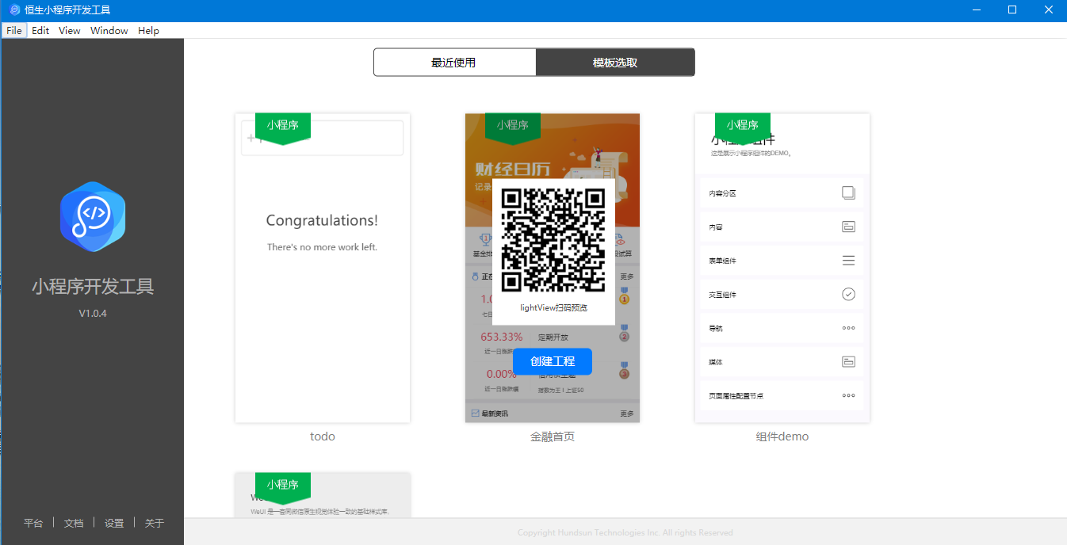The height and width of the screenshot is (545, 1067).
Task: Minimize the application window
Action: coord(976,10)
